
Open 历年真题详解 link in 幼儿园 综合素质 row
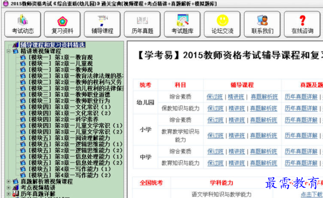301,97
